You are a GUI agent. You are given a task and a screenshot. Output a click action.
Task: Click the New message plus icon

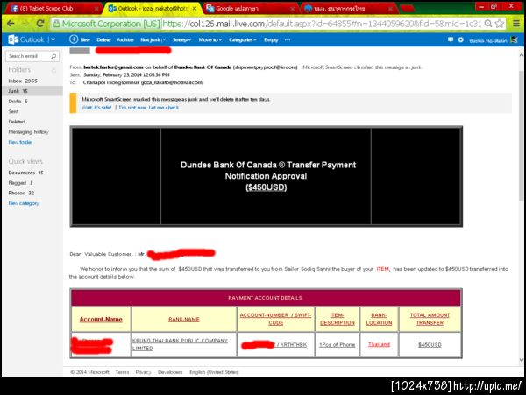pyautogui.click(x=74, y=39)
